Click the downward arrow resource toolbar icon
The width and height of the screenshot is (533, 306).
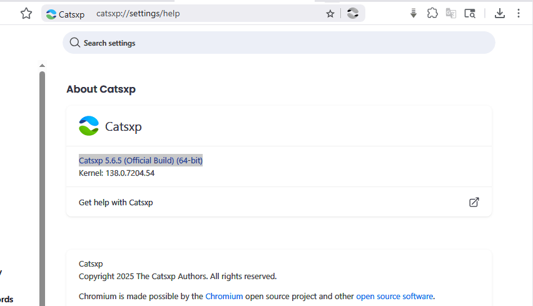[414, 13]
